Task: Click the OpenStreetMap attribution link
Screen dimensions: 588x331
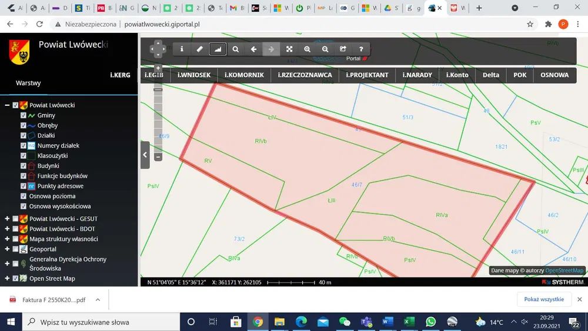Action: 564,270
